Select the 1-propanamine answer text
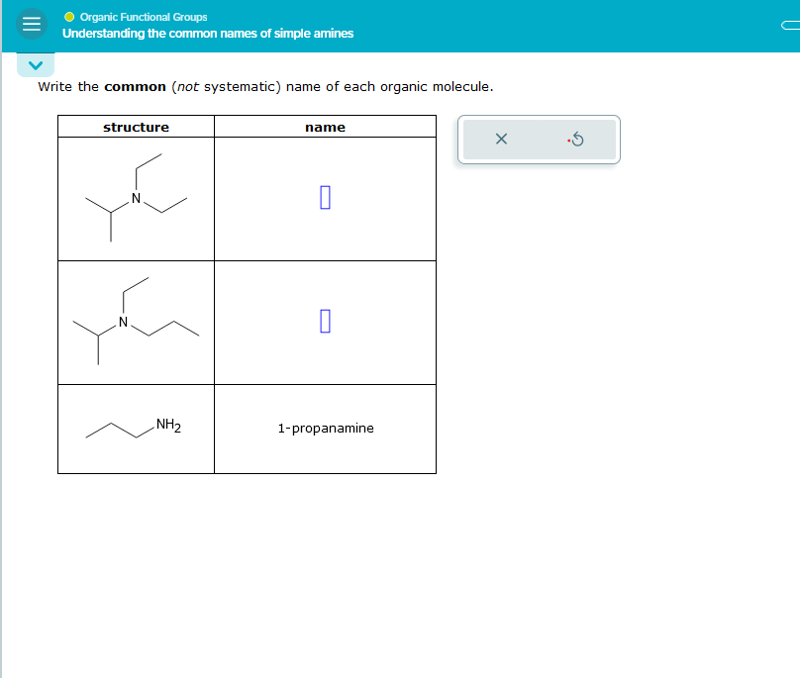The image size is (800, 678). [x=325, y=429]
